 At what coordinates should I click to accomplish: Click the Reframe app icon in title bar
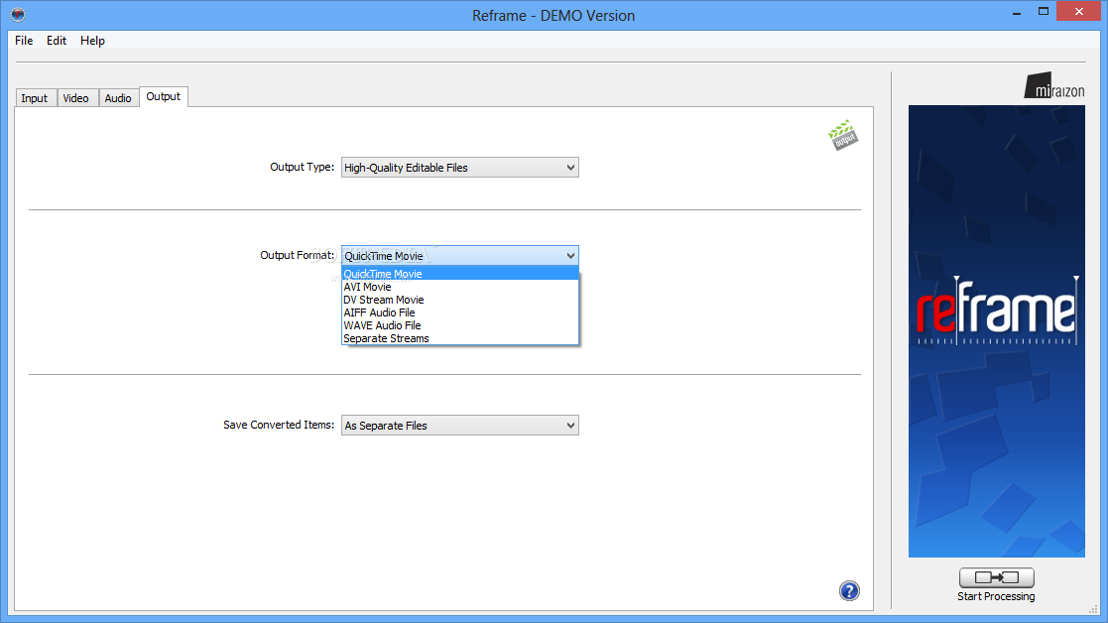[x=18, y=14]
